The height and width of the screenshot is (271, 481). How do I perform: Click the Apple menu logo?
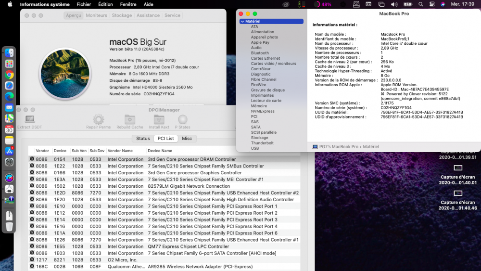coord(10,4)
